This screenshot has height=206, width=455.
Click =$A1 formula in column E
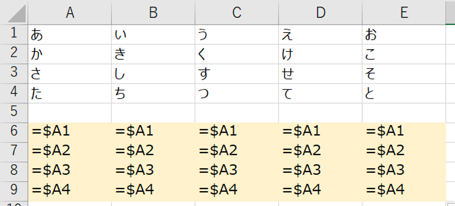[404, 133]
